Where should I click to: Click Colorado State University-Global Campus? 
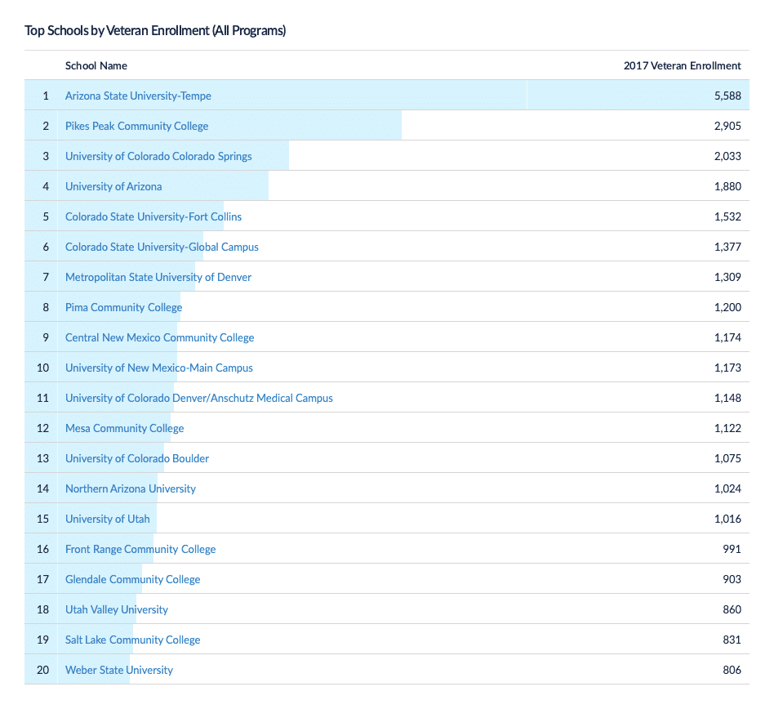click(x=162, y=247)
